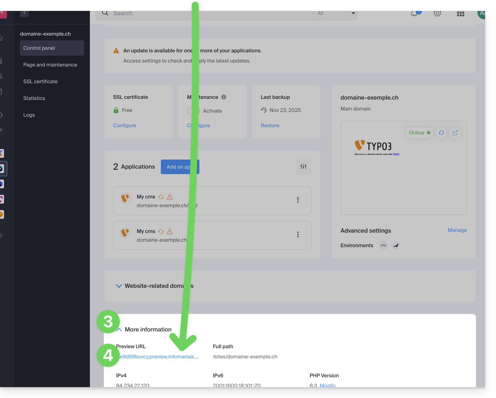Expand the Website-related domains section
496x398 pixels.
pos(119,286)
